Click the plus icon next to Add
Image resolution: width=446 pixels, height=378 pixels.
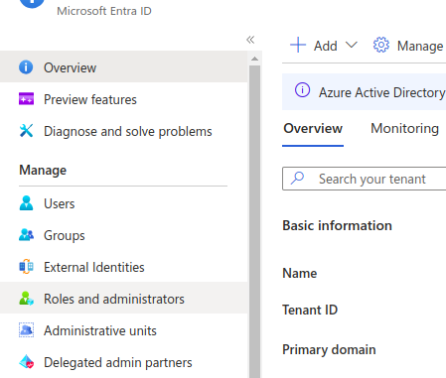click(298, 45)
